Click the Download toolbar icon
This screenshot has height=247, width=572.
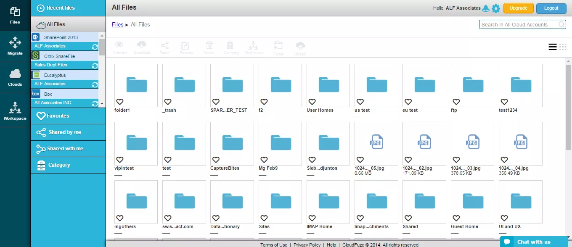tap(142, 47)
